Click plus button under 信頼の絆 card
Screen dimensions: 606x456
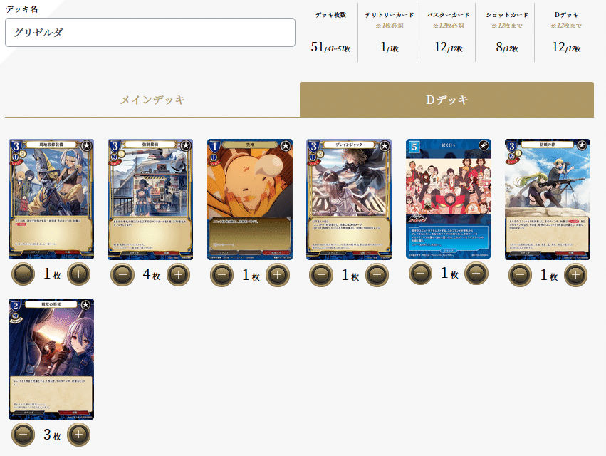[576, 274]
